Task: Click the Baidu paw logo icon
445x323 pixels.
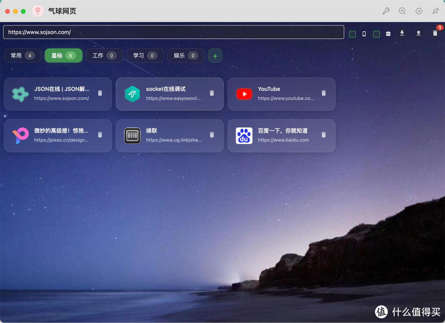Action: coord(244,135)
